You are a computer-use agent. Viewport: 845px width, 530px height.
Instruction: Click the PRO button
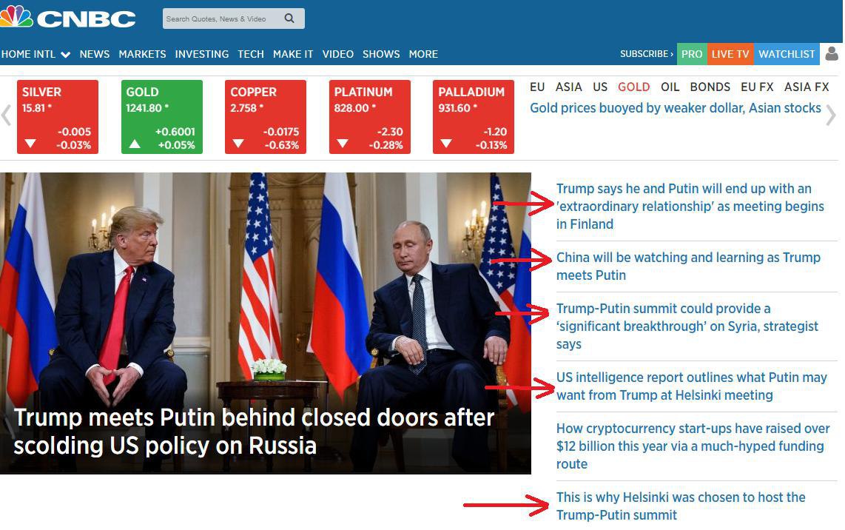click(x=692, y=54)
